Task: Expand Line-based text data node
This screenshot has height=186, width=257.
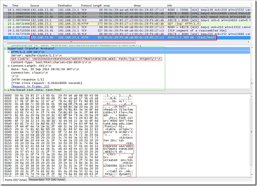Action: 5,90
